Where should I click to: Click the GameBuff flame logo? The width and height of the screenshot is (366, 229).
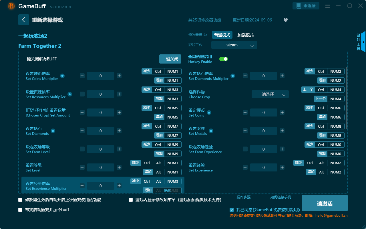(11, 6)
